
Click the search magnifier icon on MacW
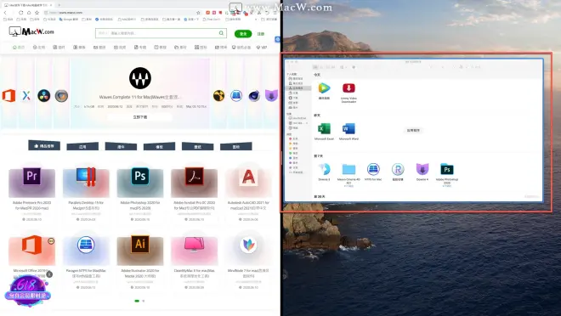click(x=222, y=33)
